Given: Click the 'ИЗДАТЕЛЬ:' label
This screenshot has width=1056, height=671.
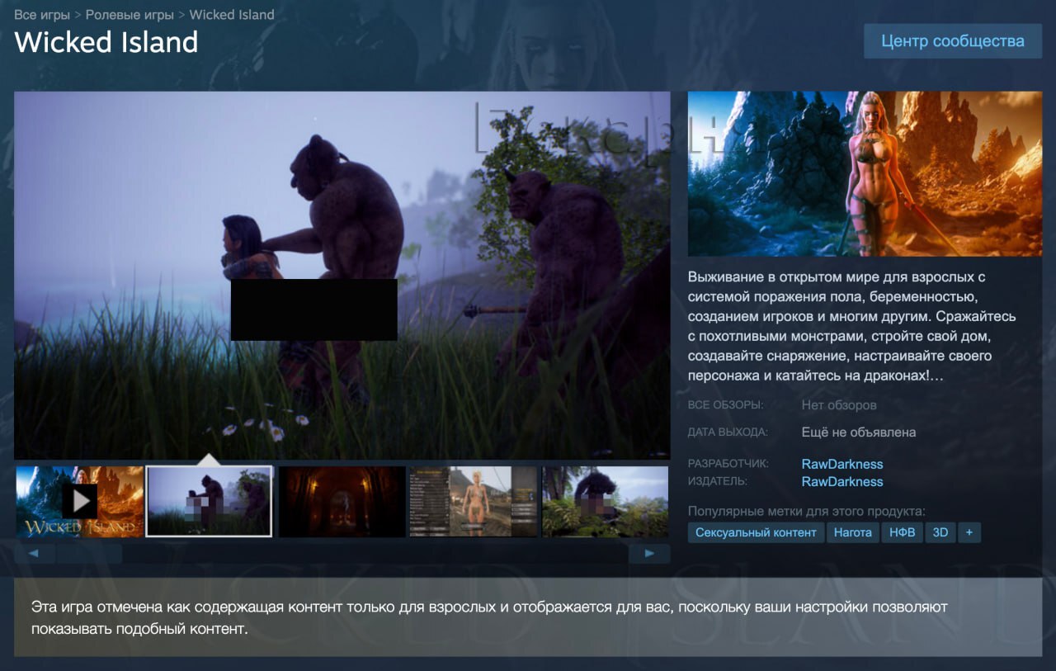Looking at the screenshot, I should [x=718, y=481].
